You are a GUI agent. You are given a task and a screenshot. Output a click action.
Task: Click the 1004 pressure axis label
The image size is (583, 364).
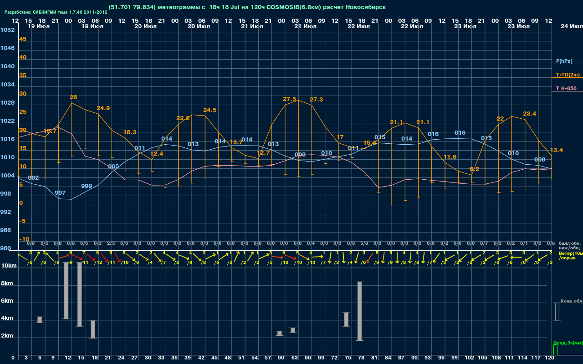pyautogui.click(x=7, y=176)
